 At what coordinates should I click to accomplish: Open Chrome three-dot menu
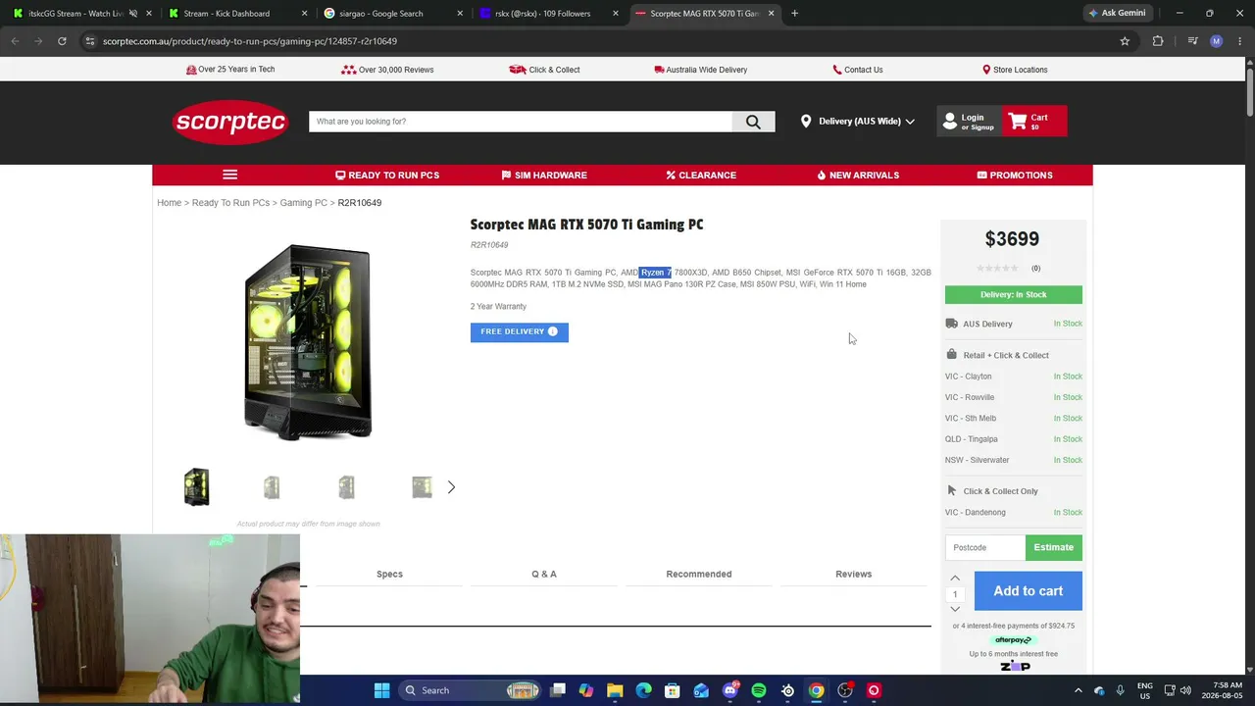pyautogui.click(x=1240, y=41)
